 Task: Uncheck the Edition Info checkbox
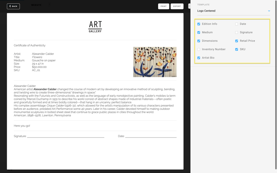[x=199, y=24]
